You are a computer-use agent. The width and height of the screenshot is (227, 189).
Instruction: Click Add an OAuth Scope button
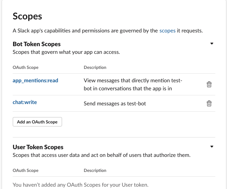click(37, 122)
